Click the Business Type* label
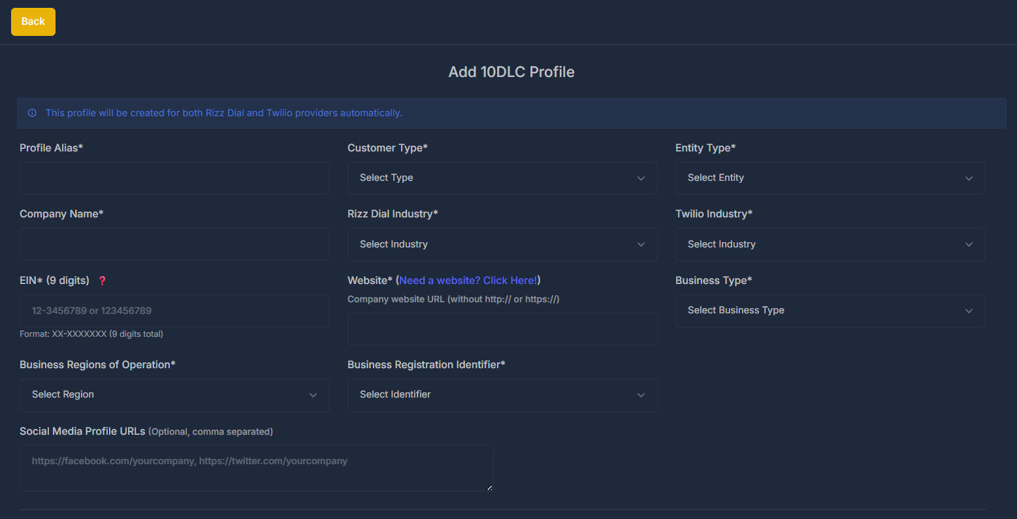 tap(714, 281)
